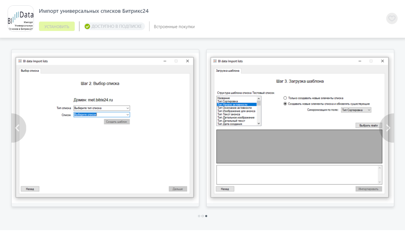
Task: Click Назад in the Загрузка шаблона window
Action: pyautogui.click(x=225, y=189)
